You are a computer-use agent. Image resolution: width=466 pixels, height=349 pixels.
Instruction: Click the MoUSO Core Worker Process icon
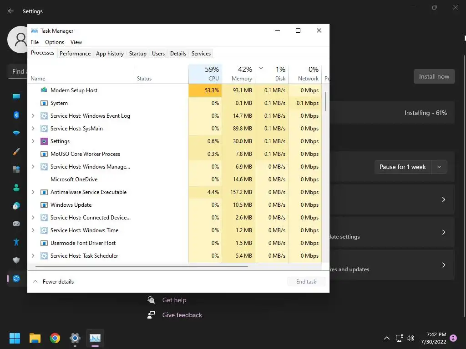44,154
